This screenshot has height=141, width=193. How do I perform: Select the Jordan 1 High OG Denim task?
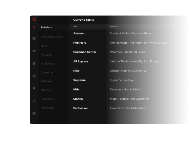click(x=128, y=71)
